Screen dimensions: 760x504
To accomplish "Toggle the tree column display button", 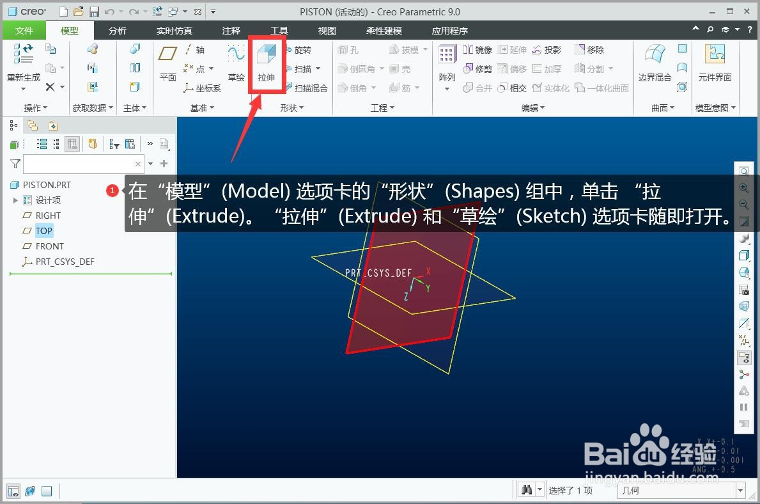I will tap(72, 144).
